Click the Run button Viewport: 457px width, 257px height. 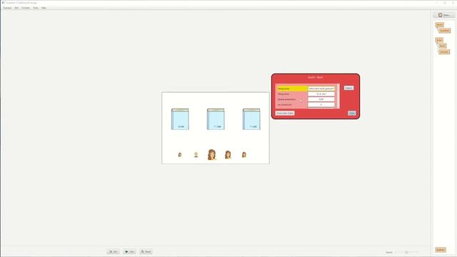(129, 251)
